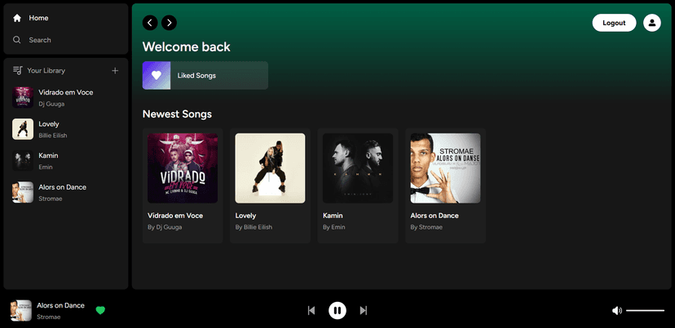
Task: Click Kamin library thumbnail
Action: [23, 161]
